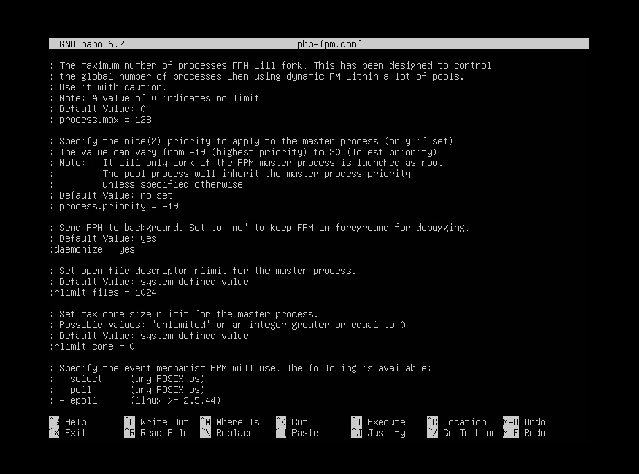Click the 'The maximum number of processes' line
Viewport: 639px width, 474px height.
pos(270,65)
